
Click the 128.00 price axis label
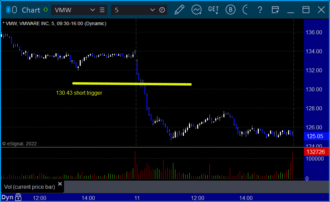[314, 108]
